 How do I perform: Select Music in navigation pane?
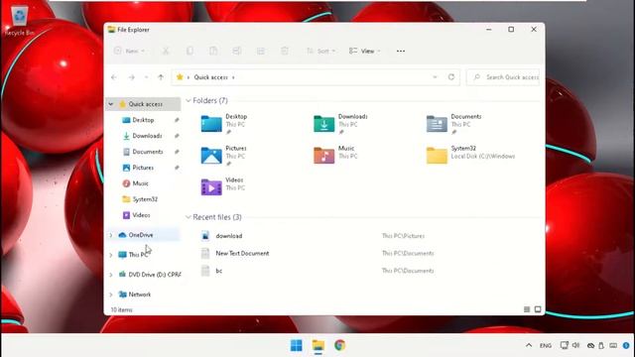(x=140, y=183)
